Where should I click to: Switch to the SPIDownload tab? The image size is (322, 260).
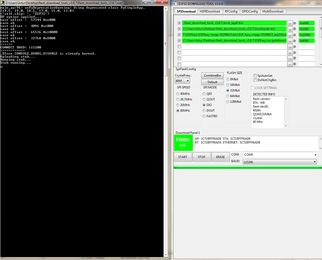[x=186, y=11]
